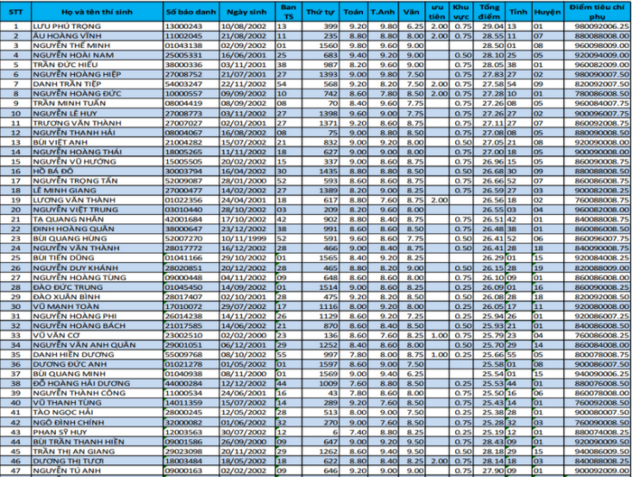
Task: Select the cell with name LƯU PHÚ TRỌNG
Action: (98, 26)
